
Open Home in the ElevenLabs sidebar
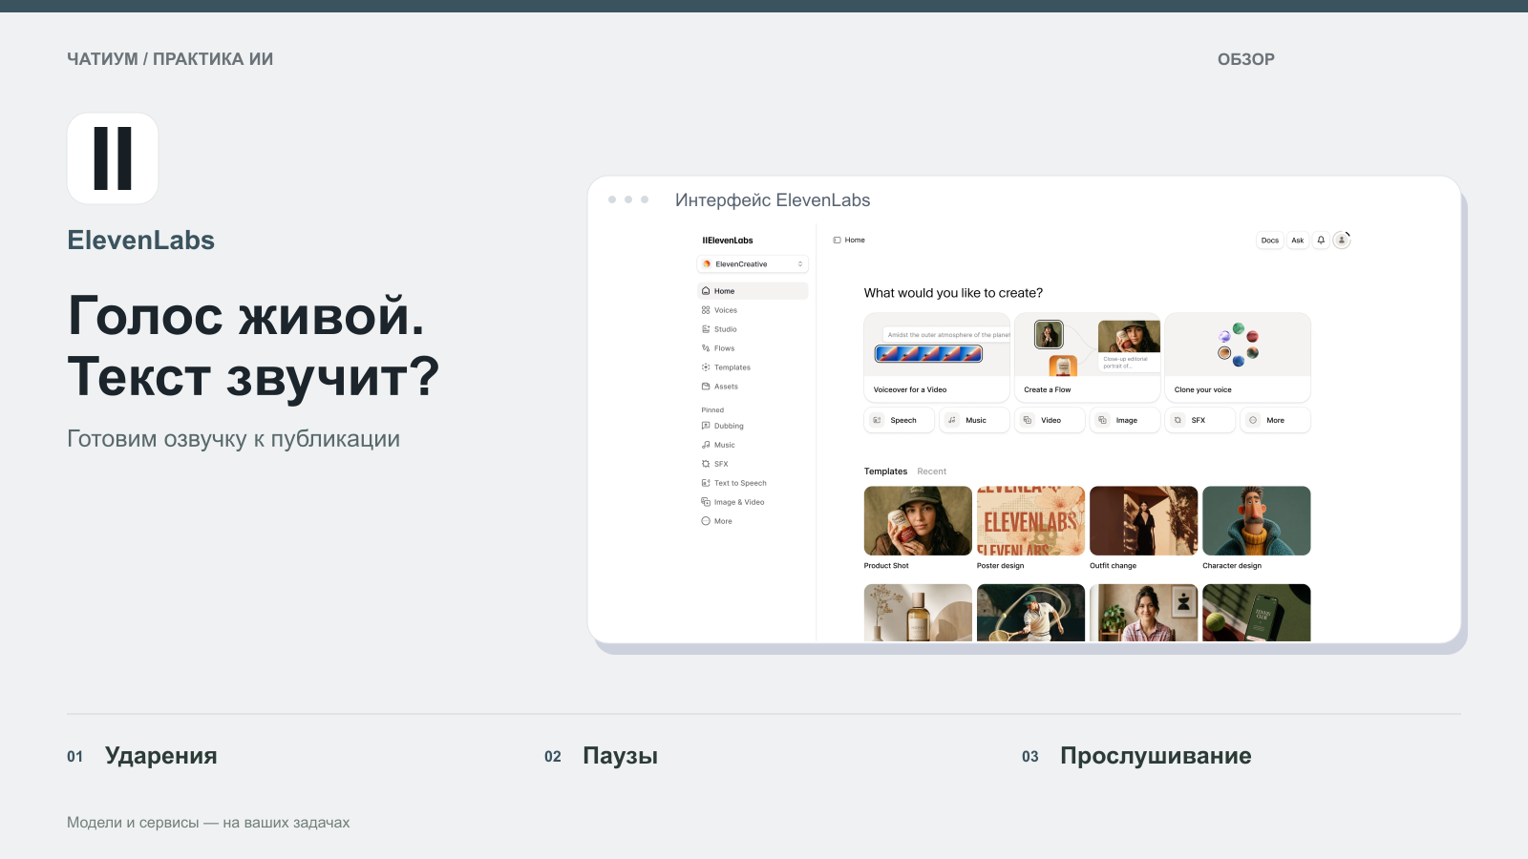point(753,291)
